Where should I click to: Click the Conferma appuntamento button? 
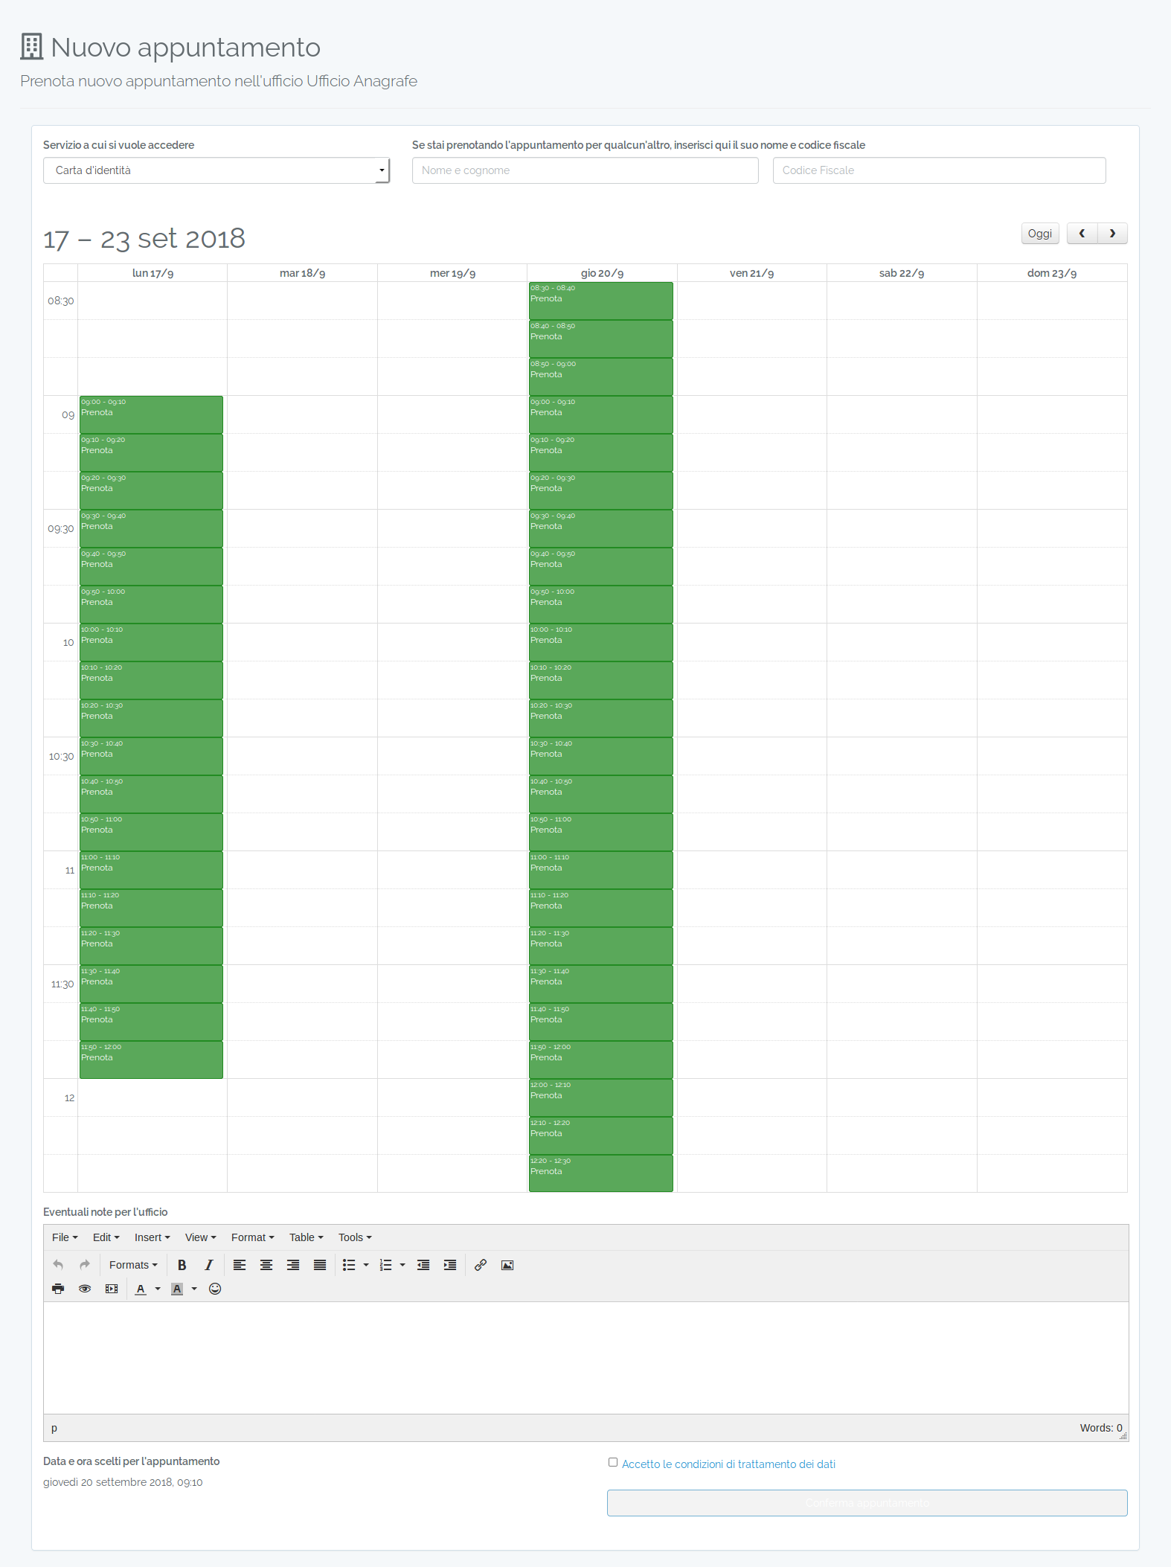pyautogui.click(x=867, y=1503)
